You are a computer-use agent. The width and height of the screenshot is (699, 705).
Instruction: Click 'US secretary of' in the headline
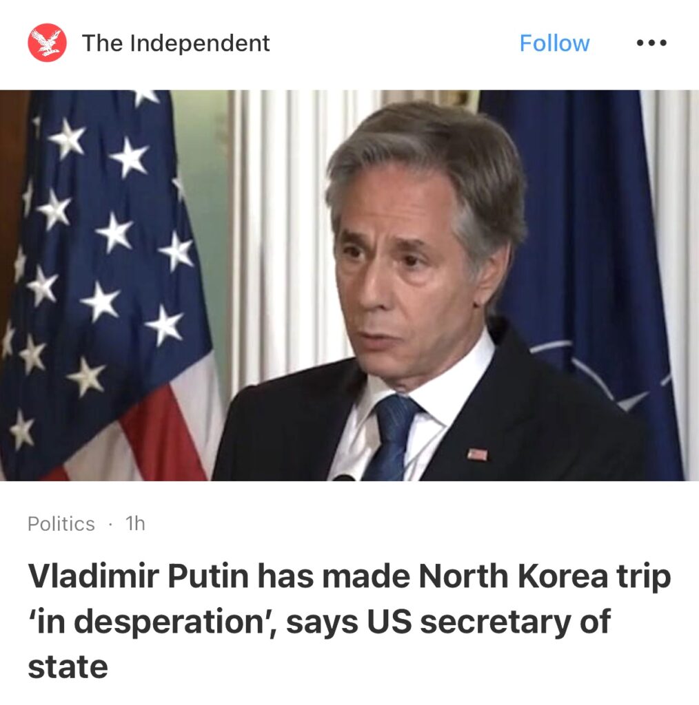(489, 622)
